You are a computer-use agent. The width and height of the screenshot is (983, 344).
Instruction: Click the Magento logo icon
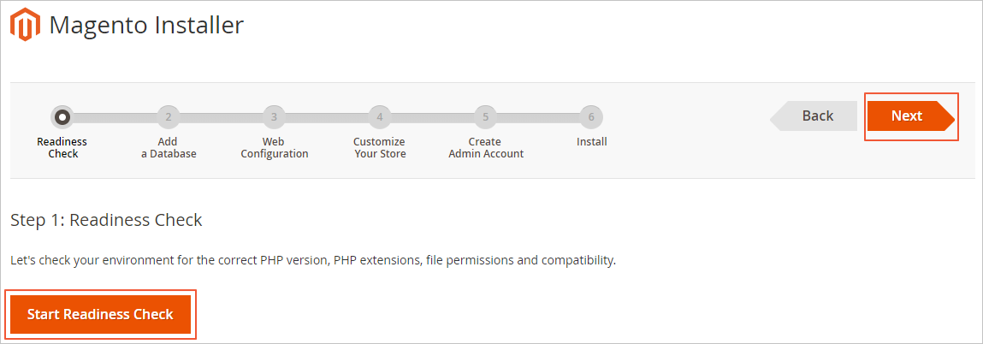coord(26,25)
